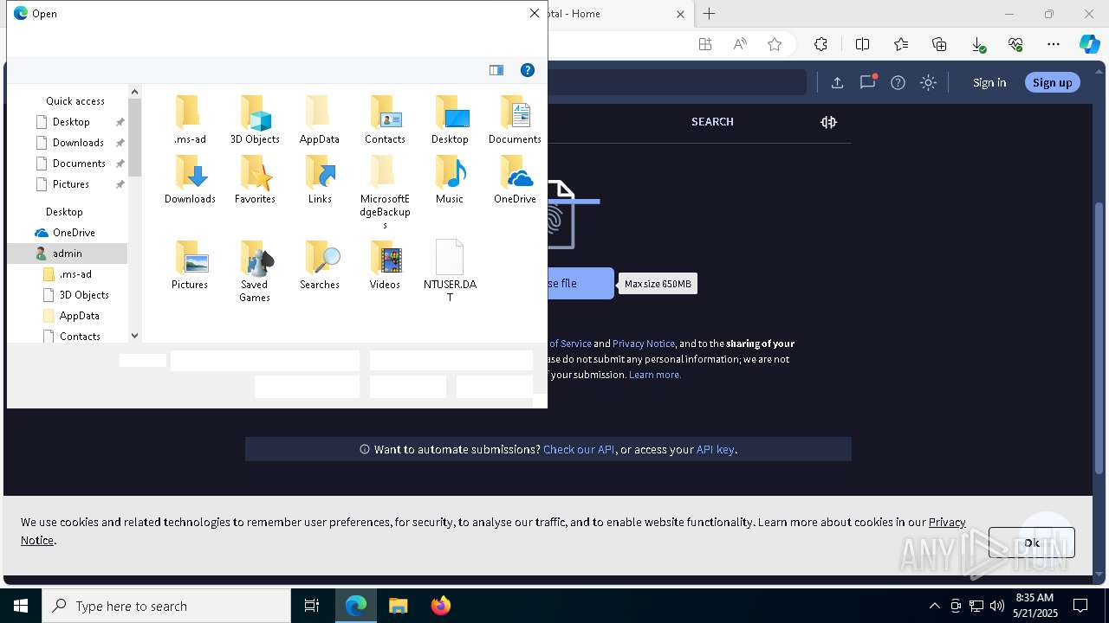The width and height of the screenshot is (1109, 623).
Task: Select Desktop under Quick access
Action: tap(71, 122)
